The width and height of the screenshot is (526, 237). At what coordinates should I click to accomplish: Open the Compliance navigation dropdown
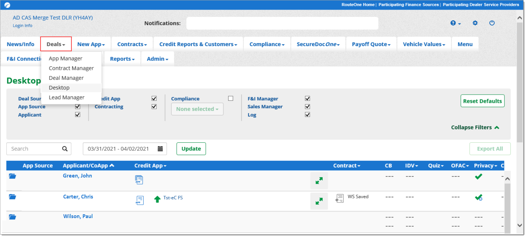267,44
